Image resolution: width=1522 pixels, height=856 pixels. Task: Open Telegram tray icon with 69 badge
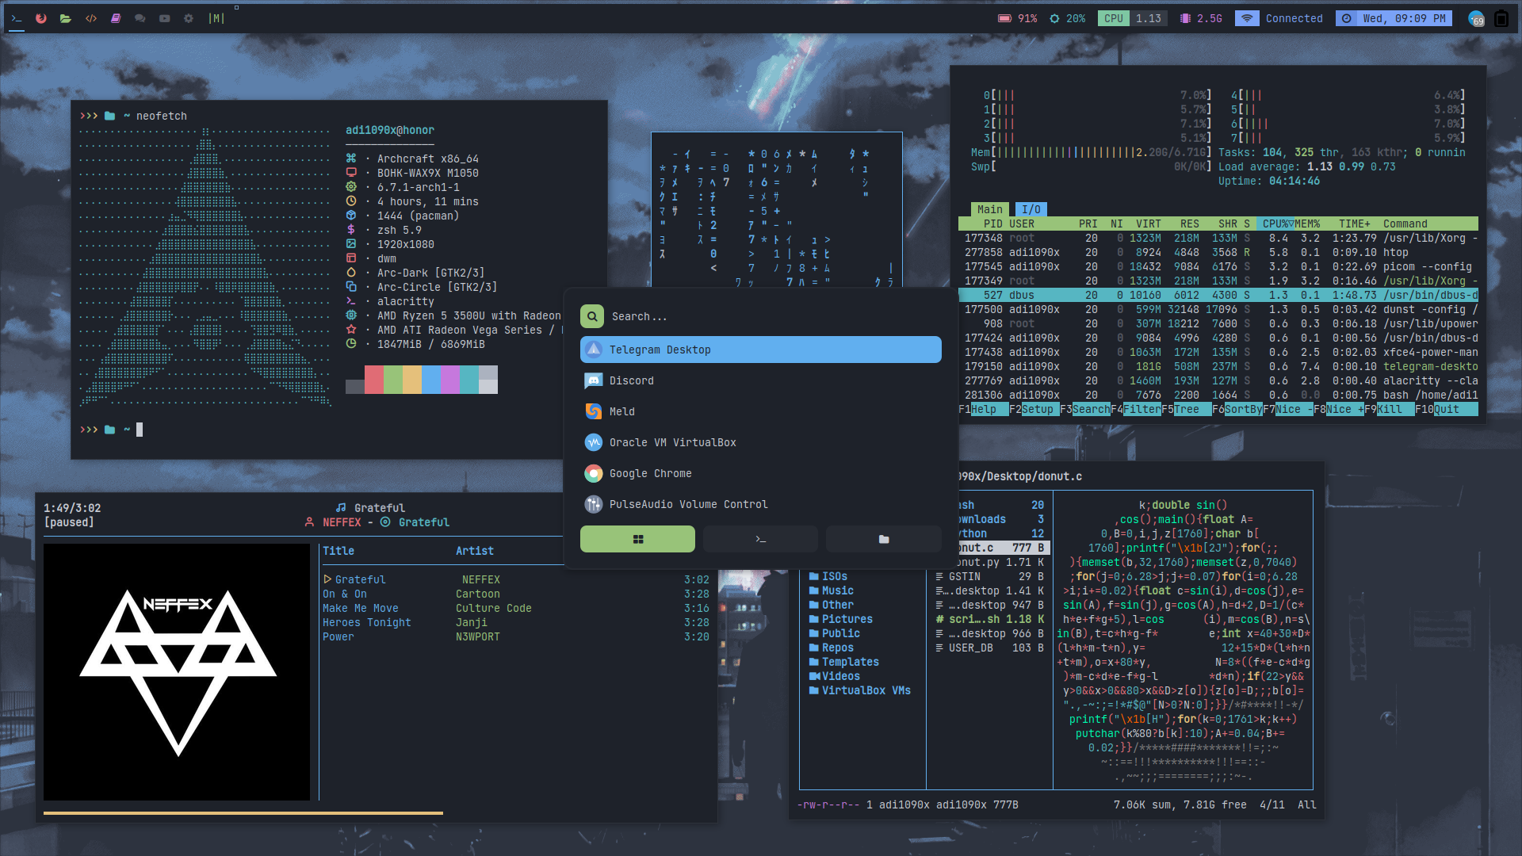(x=1475, y=18)
